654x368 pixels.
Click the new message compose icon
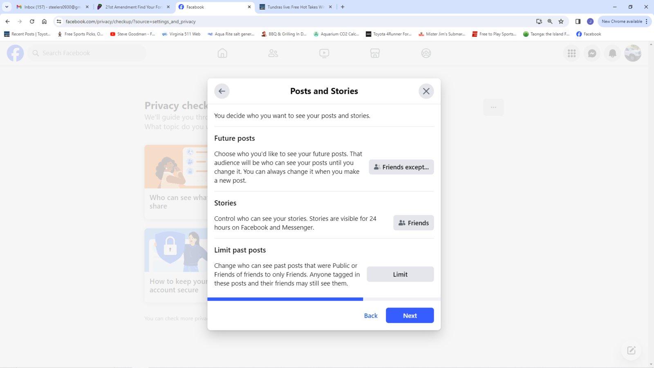click(631, 350)
